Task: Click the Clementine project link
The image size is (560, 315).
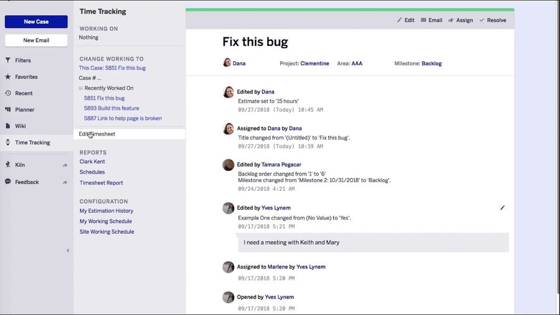Action: 314,63
